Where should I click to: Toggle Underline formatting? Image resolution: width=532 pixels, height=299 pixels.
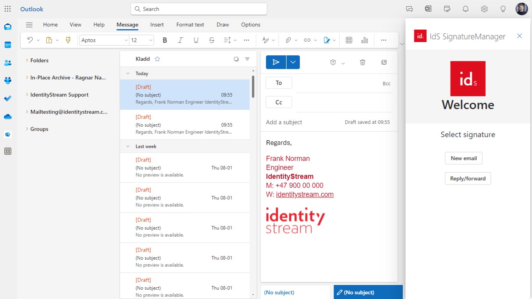pos(196,40)
